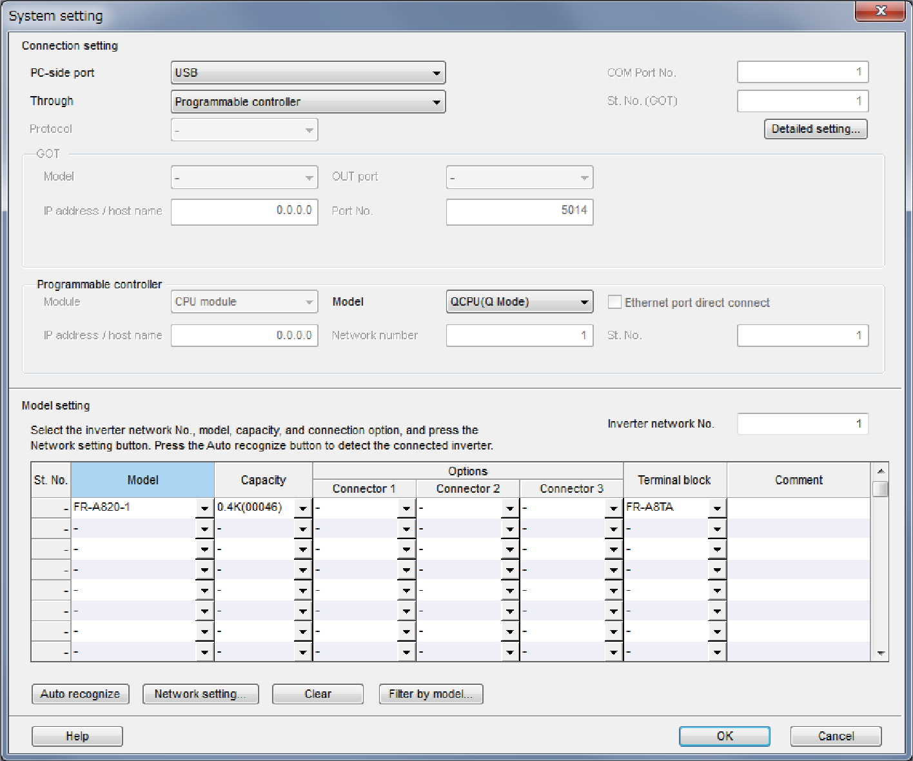Open the PC-side port dropdown
This screenshot has width=913, height=761.
308,73
